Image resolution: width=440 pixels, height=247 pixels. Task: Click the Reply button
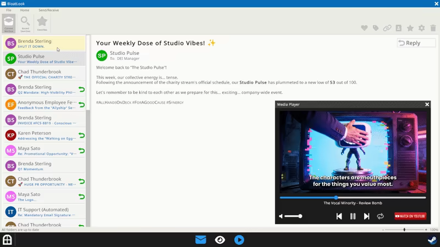click(416, 43)
